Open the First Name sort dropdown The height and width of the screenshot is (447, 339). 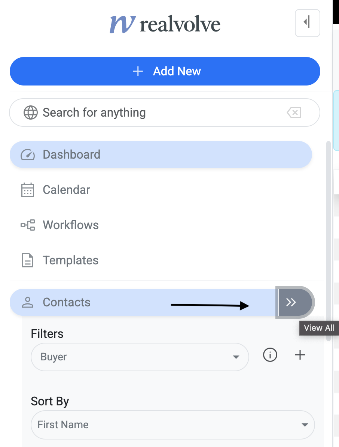click(172, 425)
